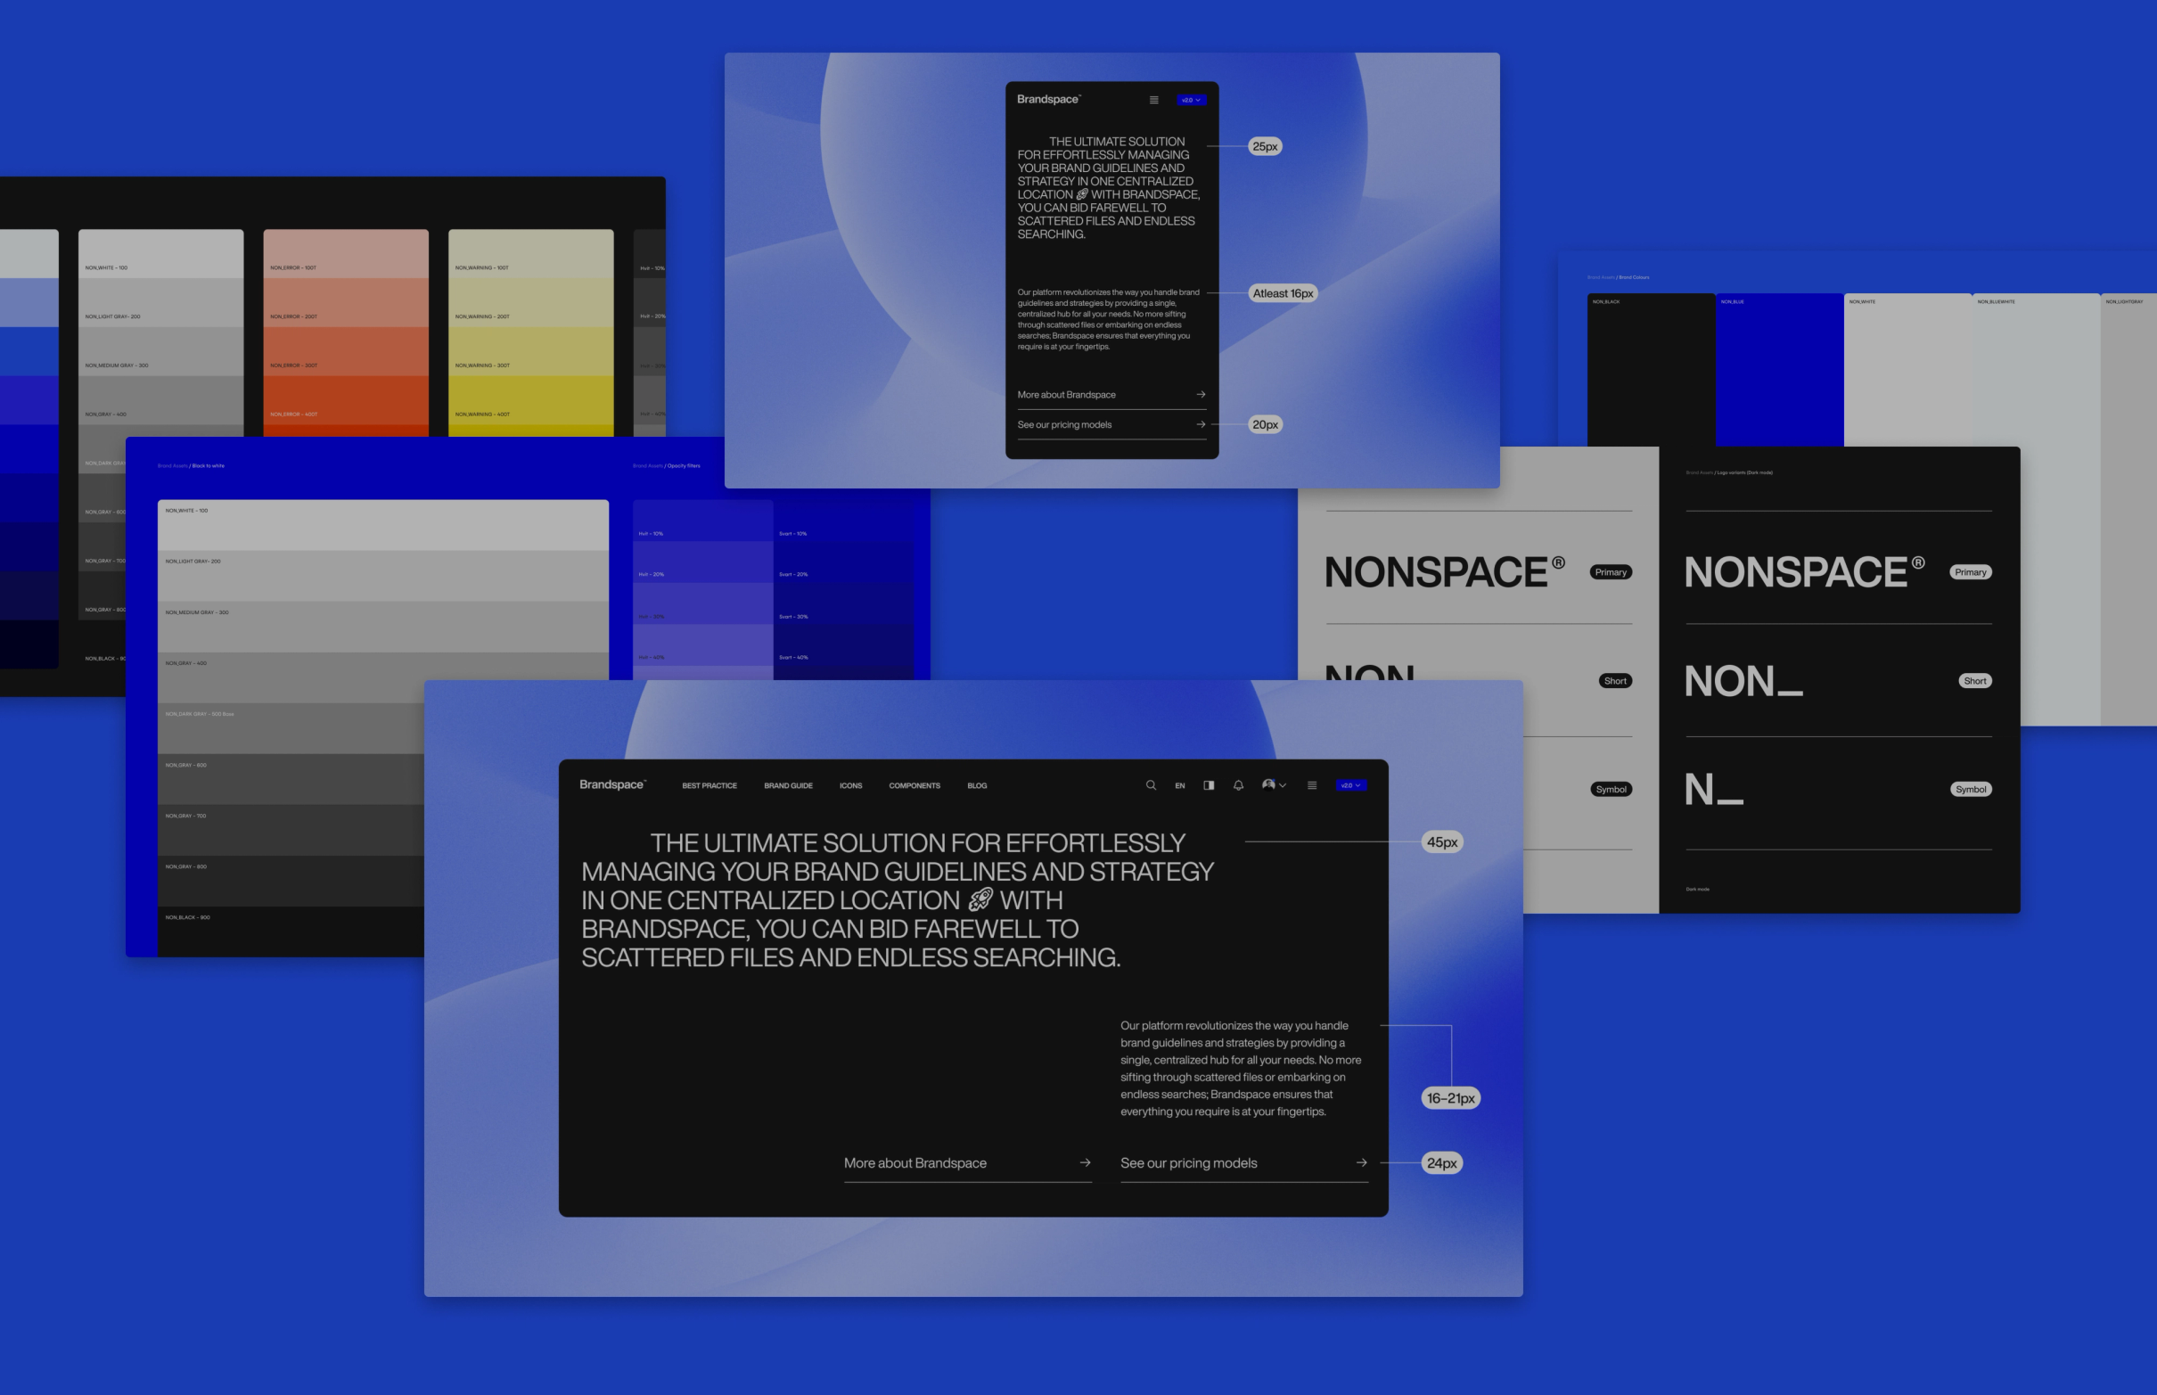2157x1395 pixels.
Task: Click desktop See our pricing models link
Action: tap(1188, 1163)
